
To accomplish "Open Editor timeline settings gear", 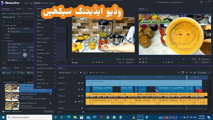I will coord(191,73).
